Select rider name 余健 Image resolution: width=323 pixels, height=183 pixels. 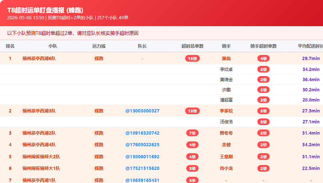click(x=226, y=145)
